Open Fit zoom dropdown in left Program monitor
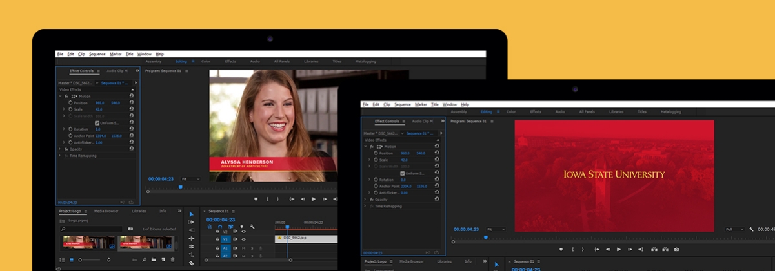Viewport: 775px width, 271px height. [x=190, y=179]
